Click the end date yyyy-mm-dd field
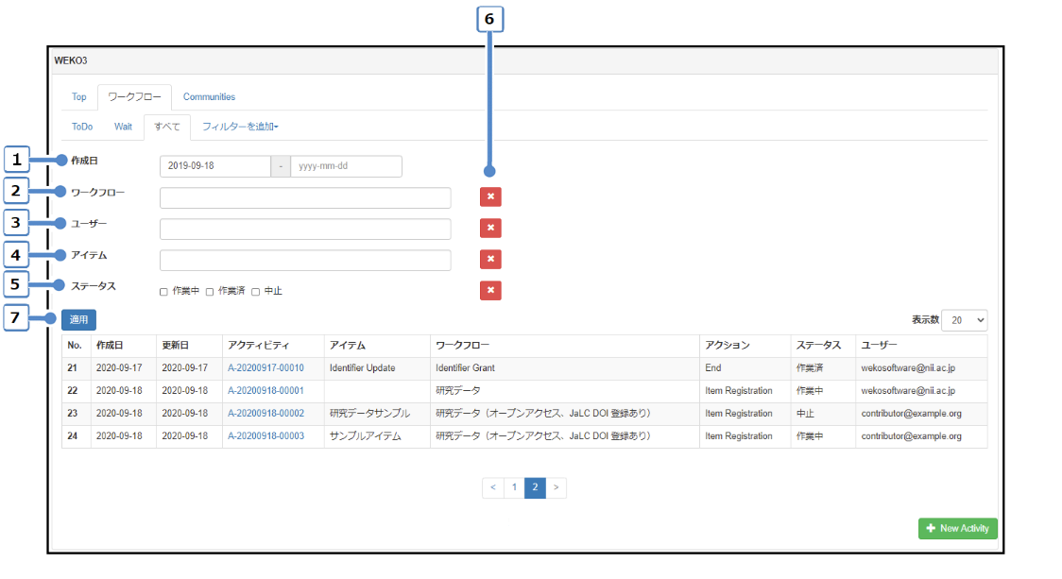The height and width of the screenshot is (579, 1062). (x=346, y=166)
